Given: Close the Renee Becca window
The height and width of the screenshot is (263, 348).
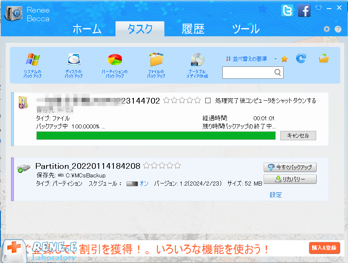Looking at the screenshot, I should [339, 8].
